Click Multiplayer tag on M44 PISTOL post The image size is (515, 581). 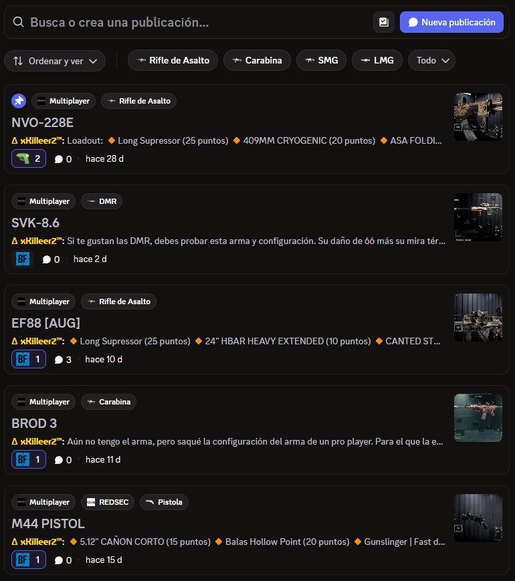click(x=43, y=502)
